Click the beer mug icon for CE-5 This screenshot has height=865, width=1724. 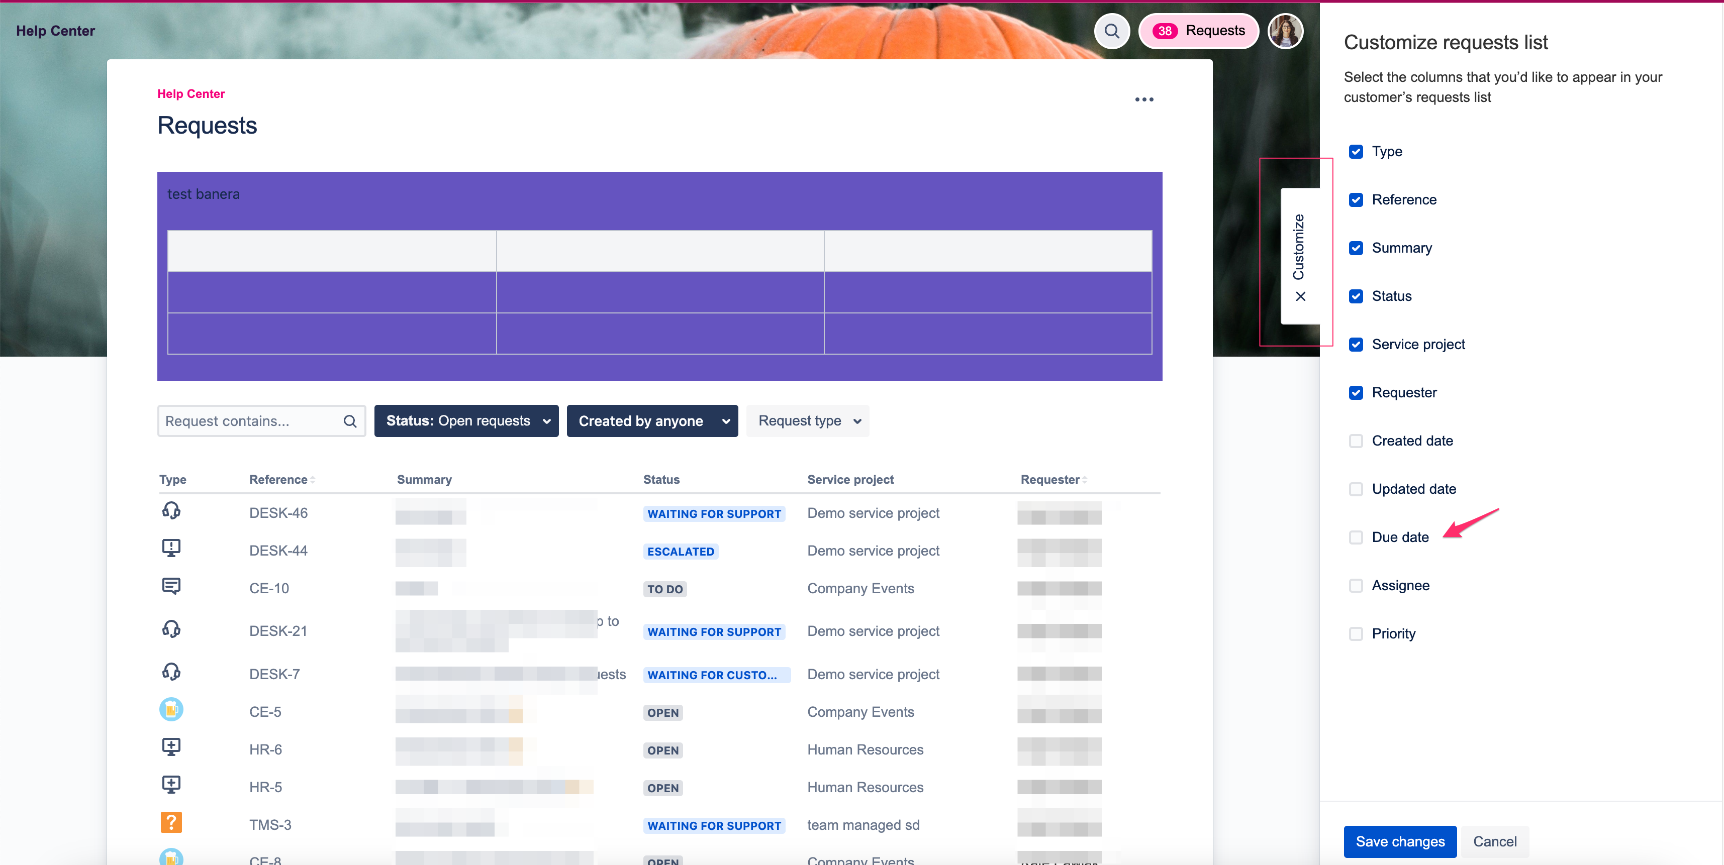(x=171, y=710)
